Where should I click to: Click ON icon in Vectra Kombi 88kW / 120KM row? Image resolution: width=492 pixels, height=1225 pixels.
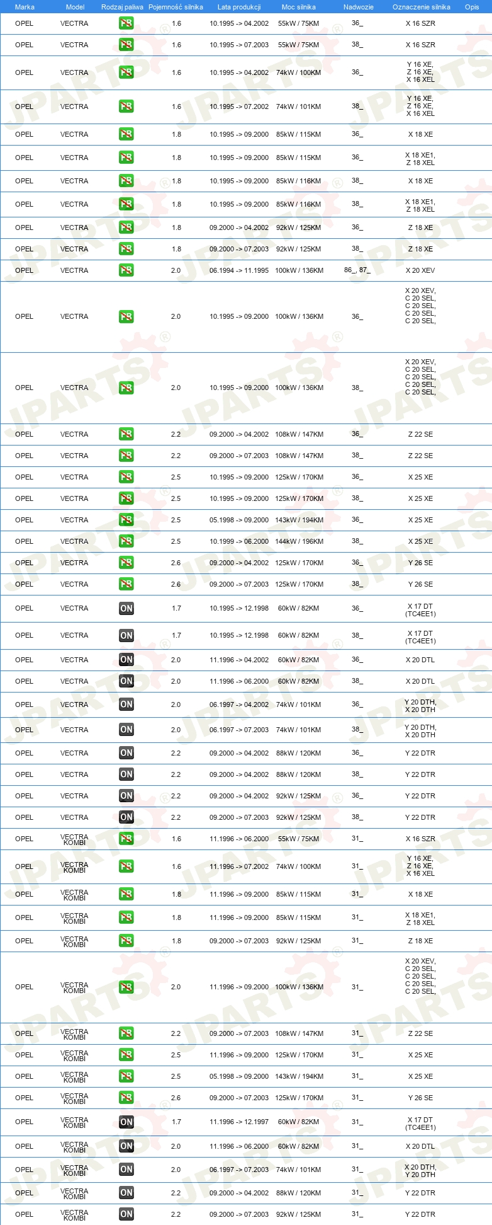coord(126,1193)
